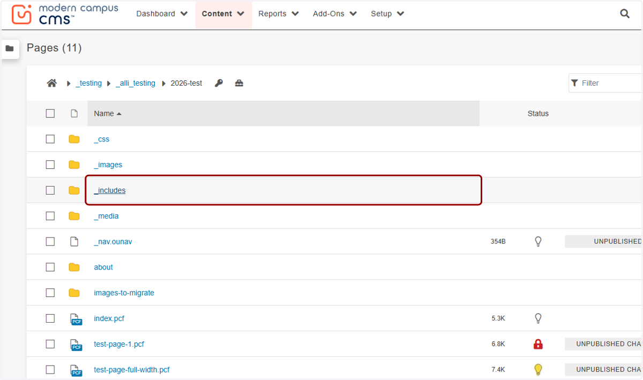This screenshot has height=380, width=643.
Task: Open the file navigation sidebar folder icon
Action: [x=10, y=48]
